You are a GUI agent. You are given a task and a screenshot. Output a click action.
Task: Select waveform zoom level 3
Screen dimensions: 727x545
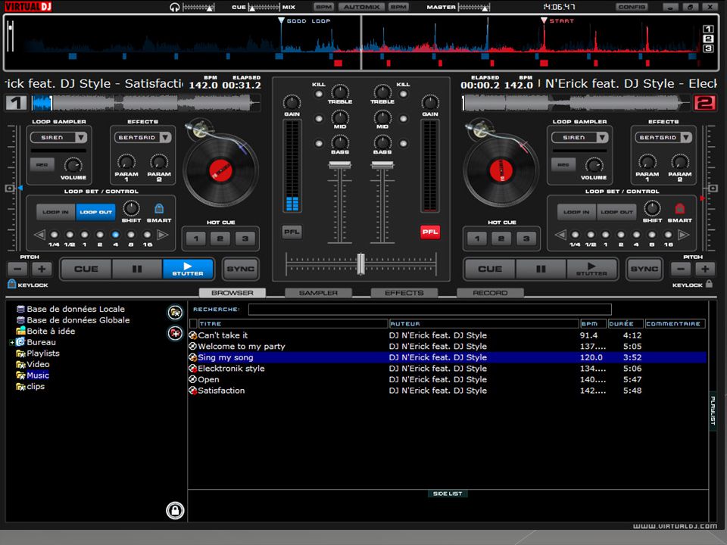click(x=708, y=48)
